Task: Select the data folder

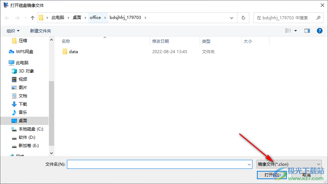Action: coord(70,52)
